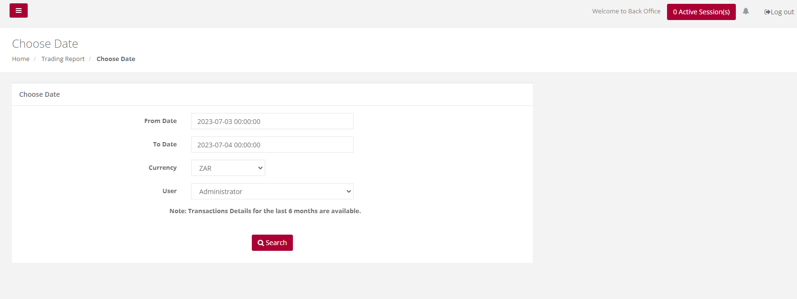Click the Welcome to Back Office text
797x299 pixels.
tap(626, 11)
